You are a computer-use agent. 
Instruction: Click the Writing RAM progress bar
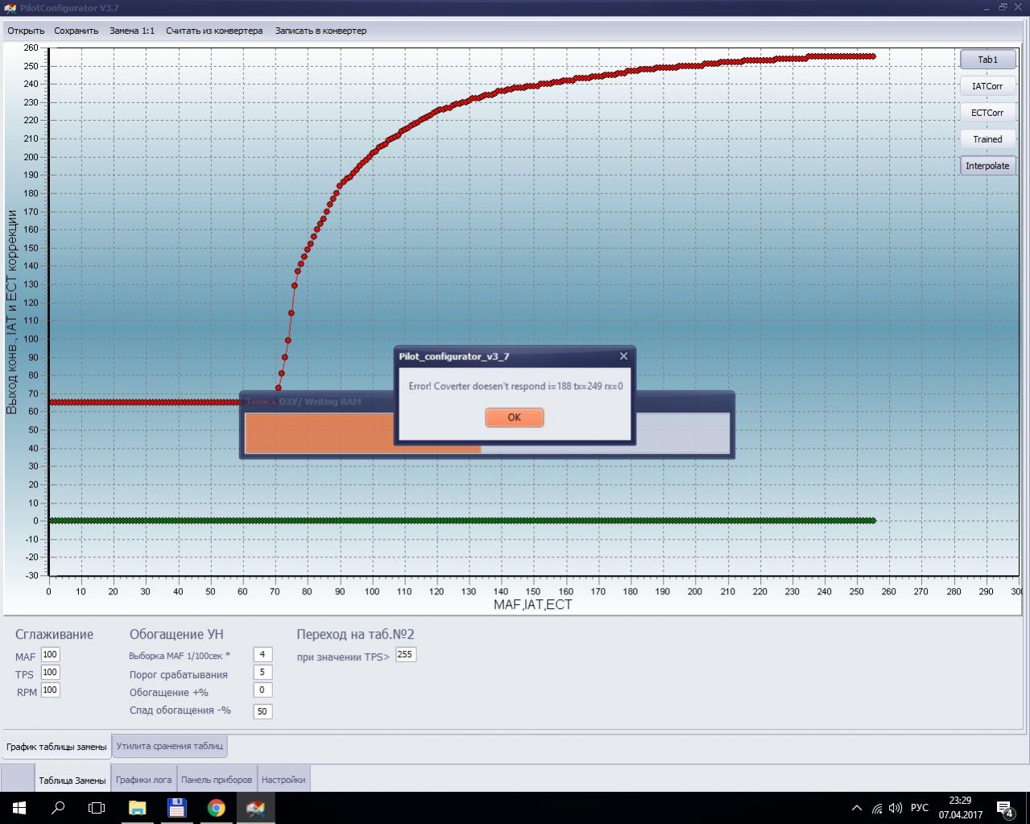tap(487, 433)
